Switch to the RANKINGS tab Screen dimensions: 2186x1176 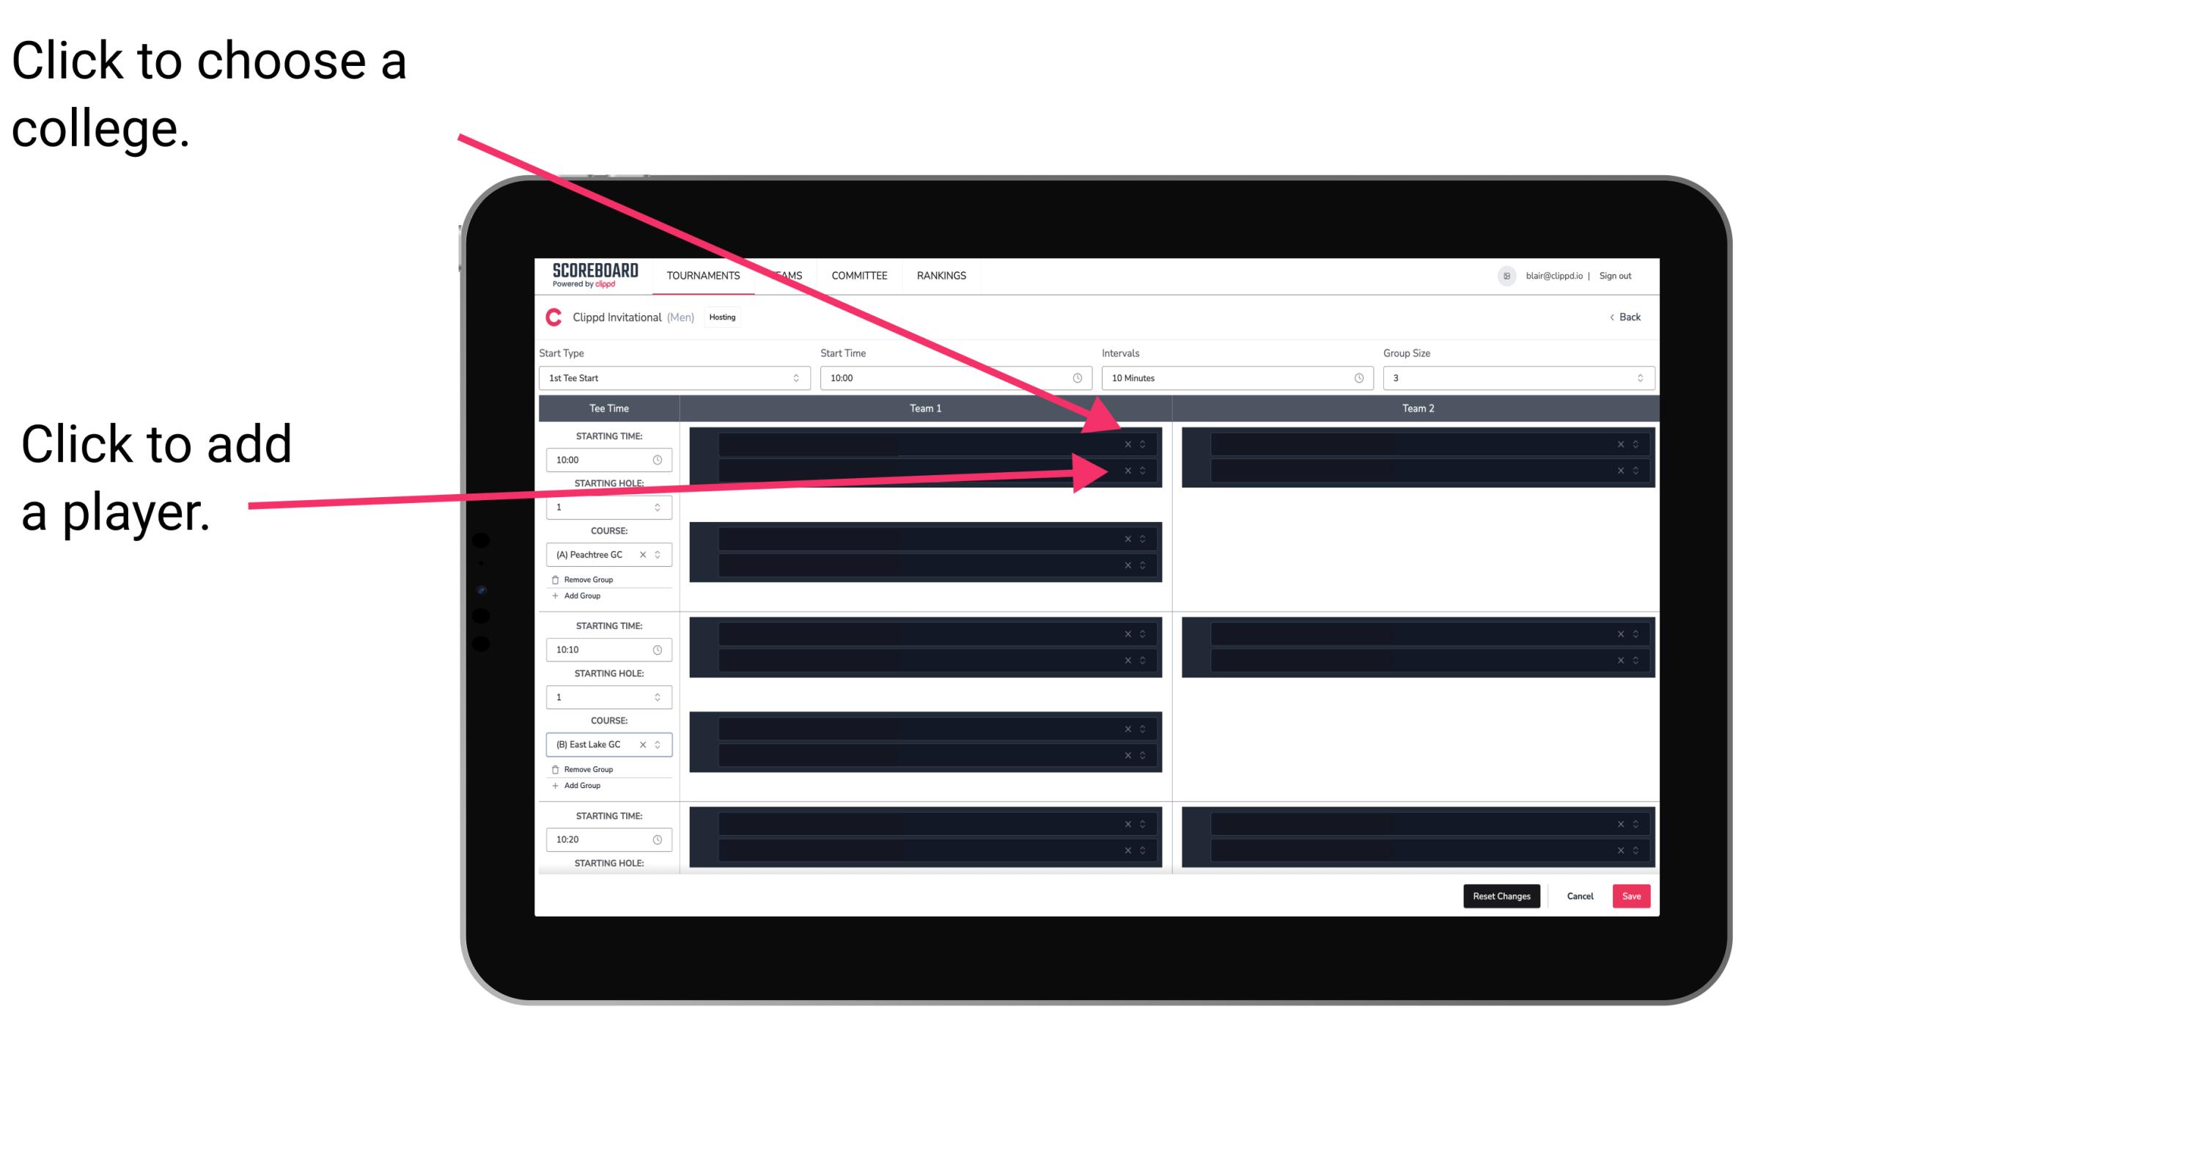coord(941,278)
